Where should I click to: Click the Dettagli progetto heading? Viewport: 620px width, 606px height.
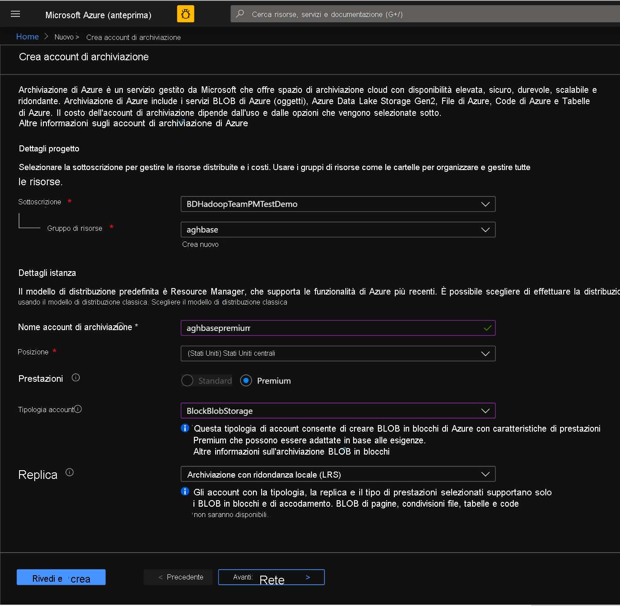click(49, 149)
